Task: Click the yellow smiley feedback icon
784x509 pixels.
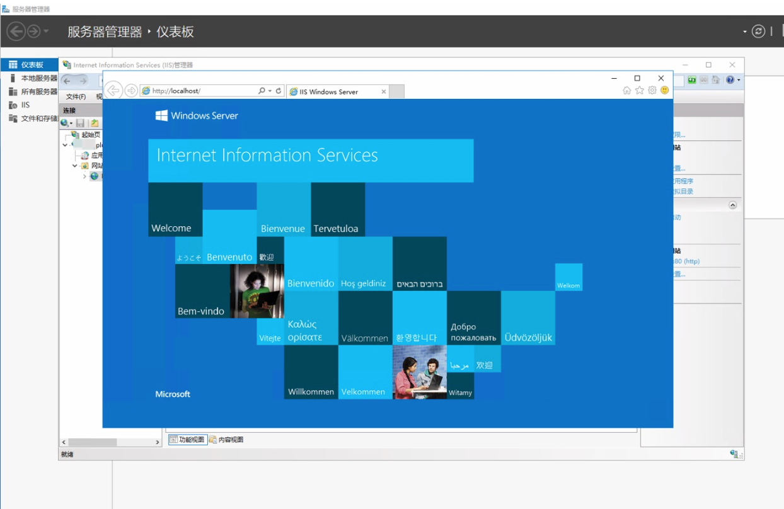Action: click(664, 91)
